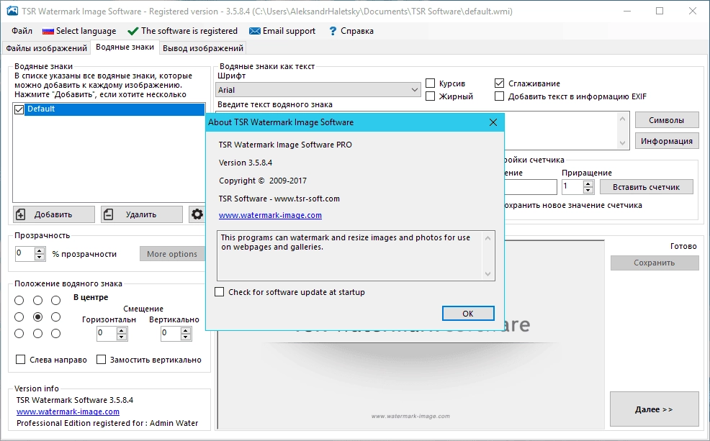
Task: Click the Russian flag language icon
Action: [x=48, y=31]
